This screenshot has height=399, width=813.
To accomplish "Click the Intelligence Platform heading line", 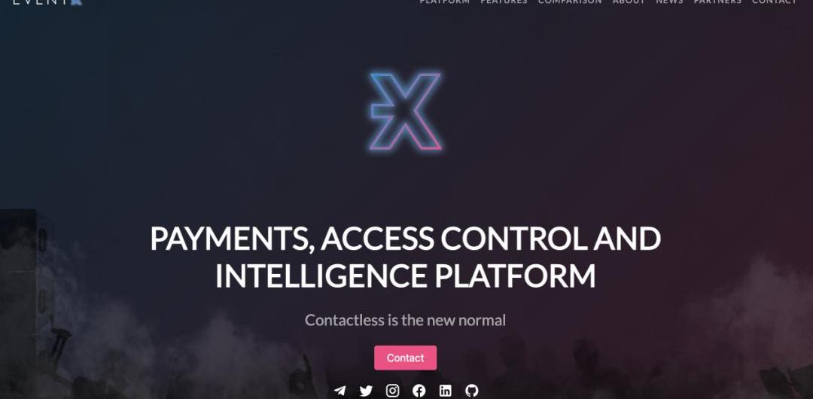I will (x=406, y=276).
